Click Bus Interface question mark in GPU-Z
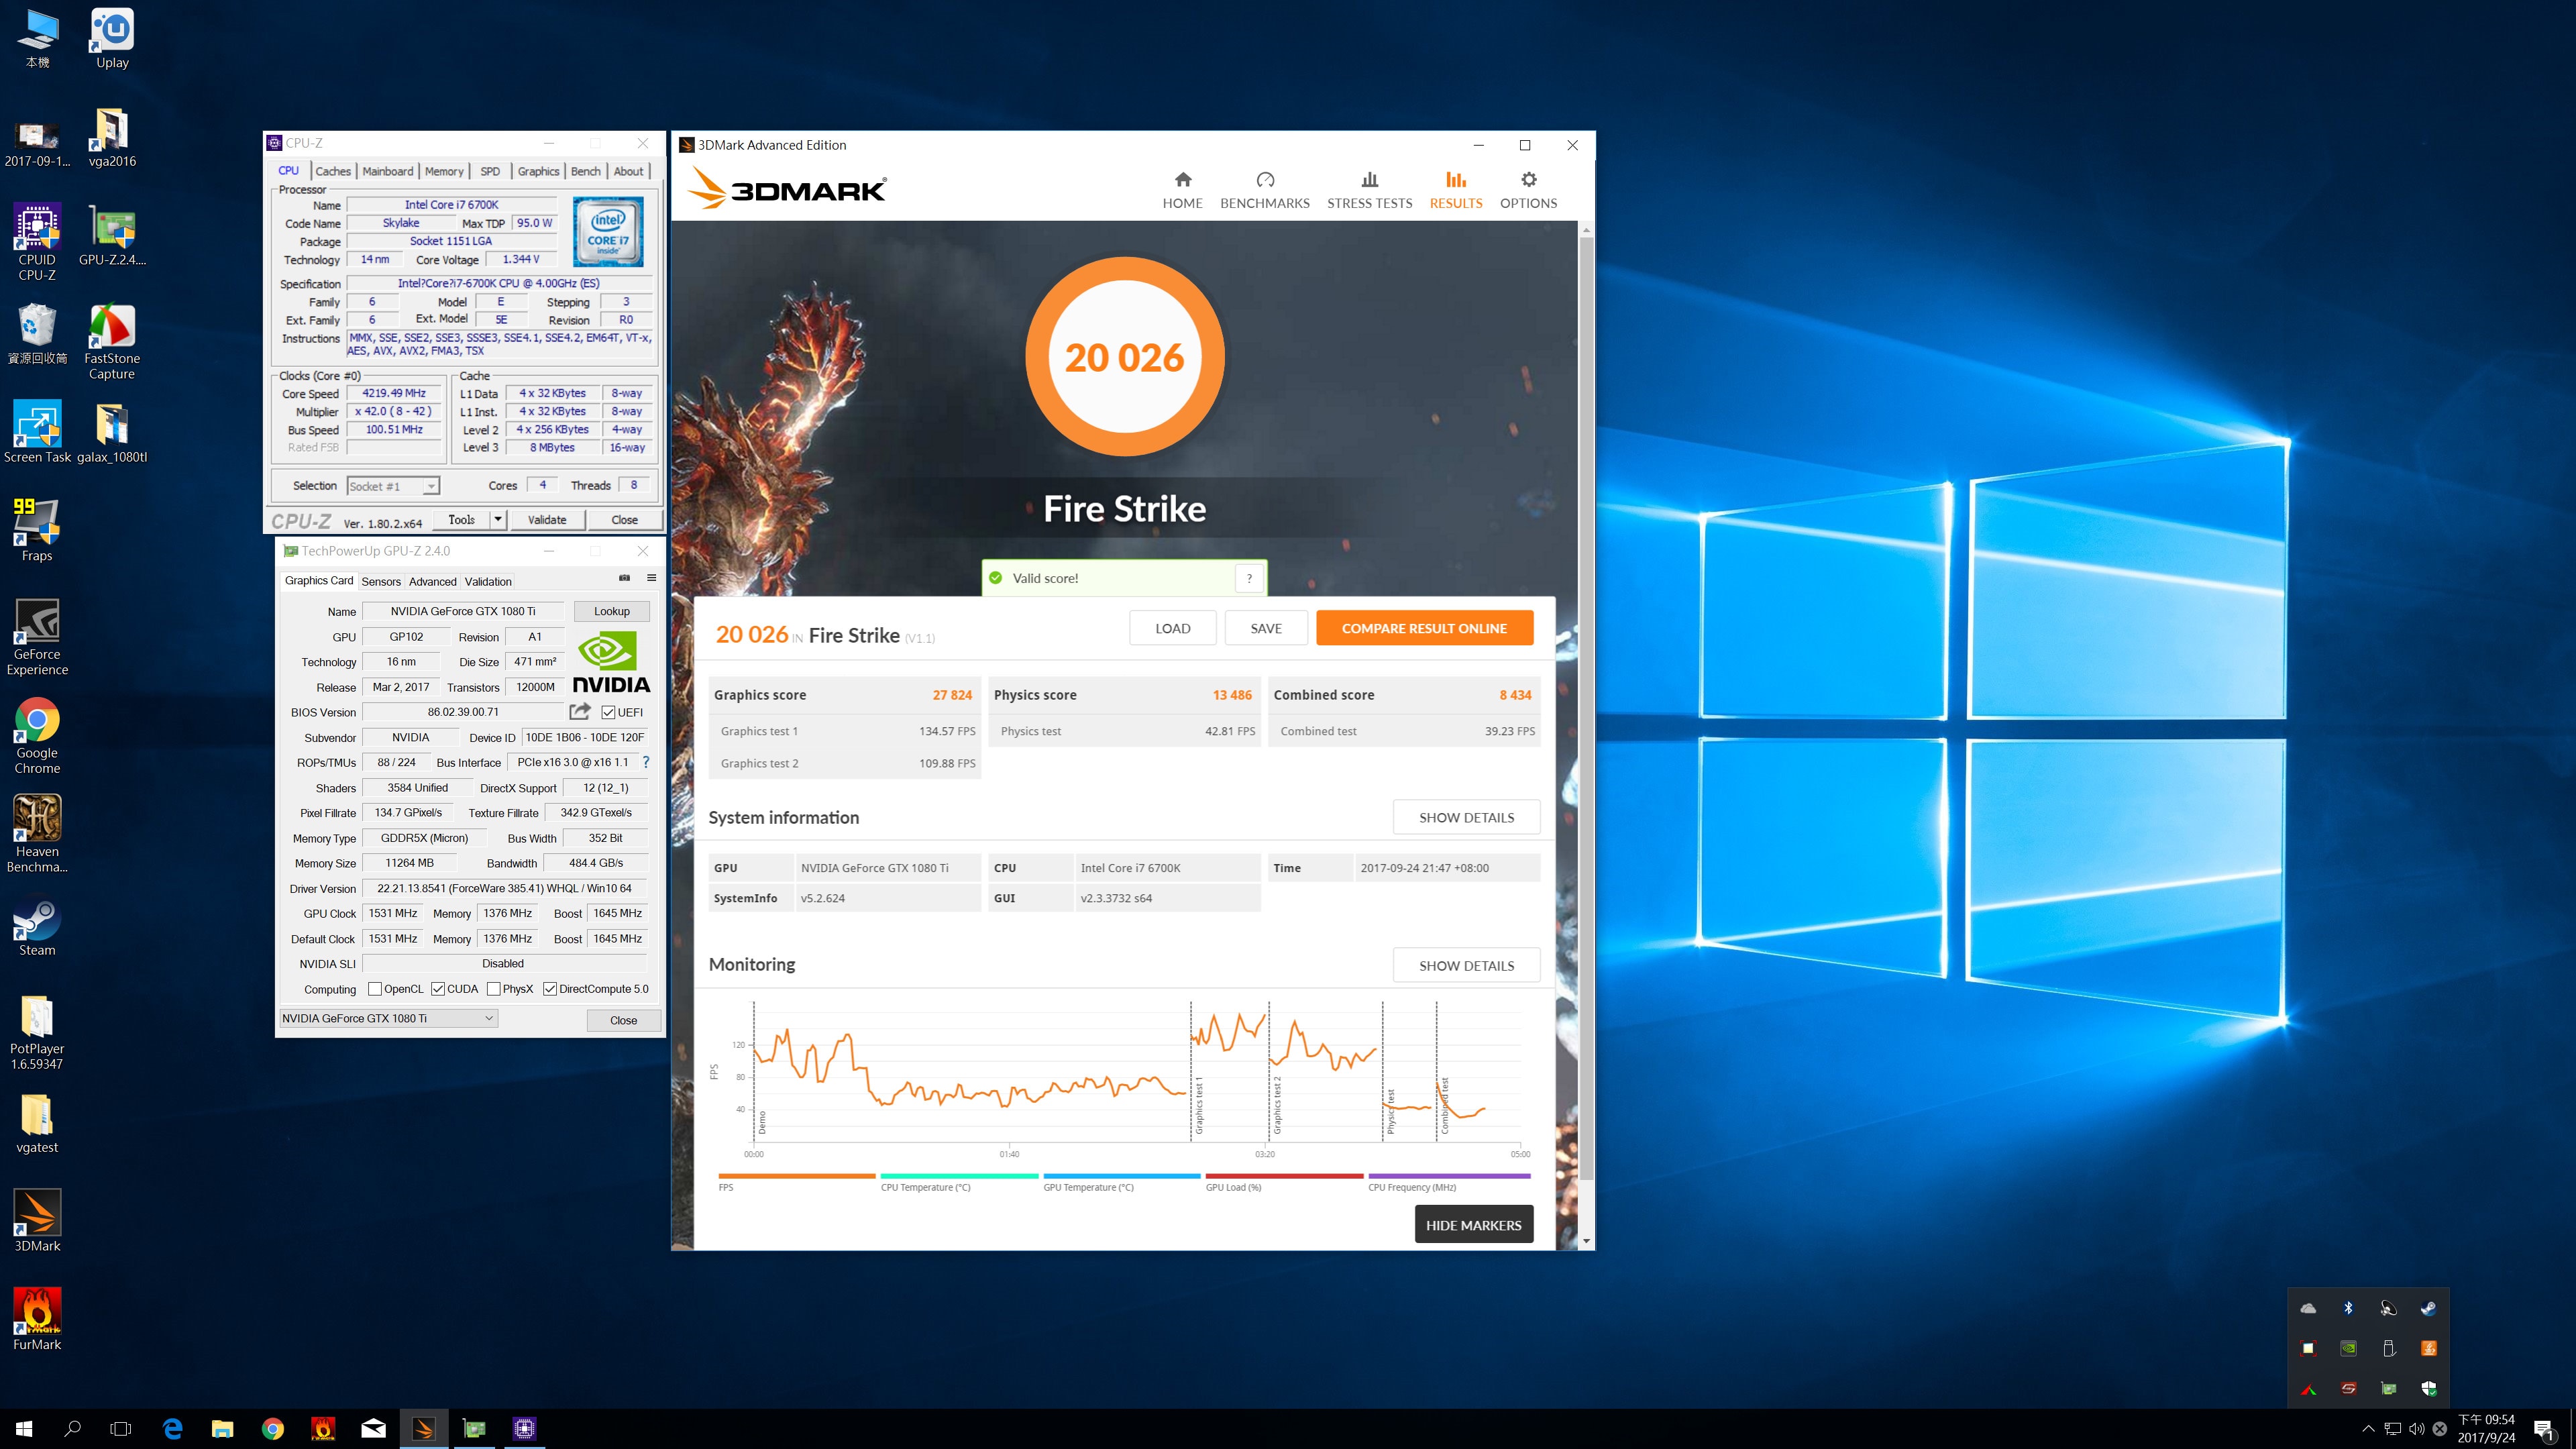 tap(646, 762)
